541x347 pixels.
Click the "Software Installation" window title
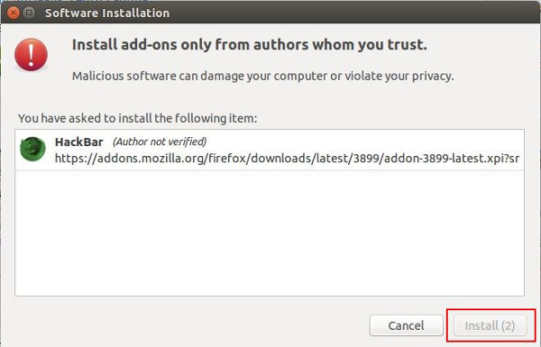tap(107, 14)
